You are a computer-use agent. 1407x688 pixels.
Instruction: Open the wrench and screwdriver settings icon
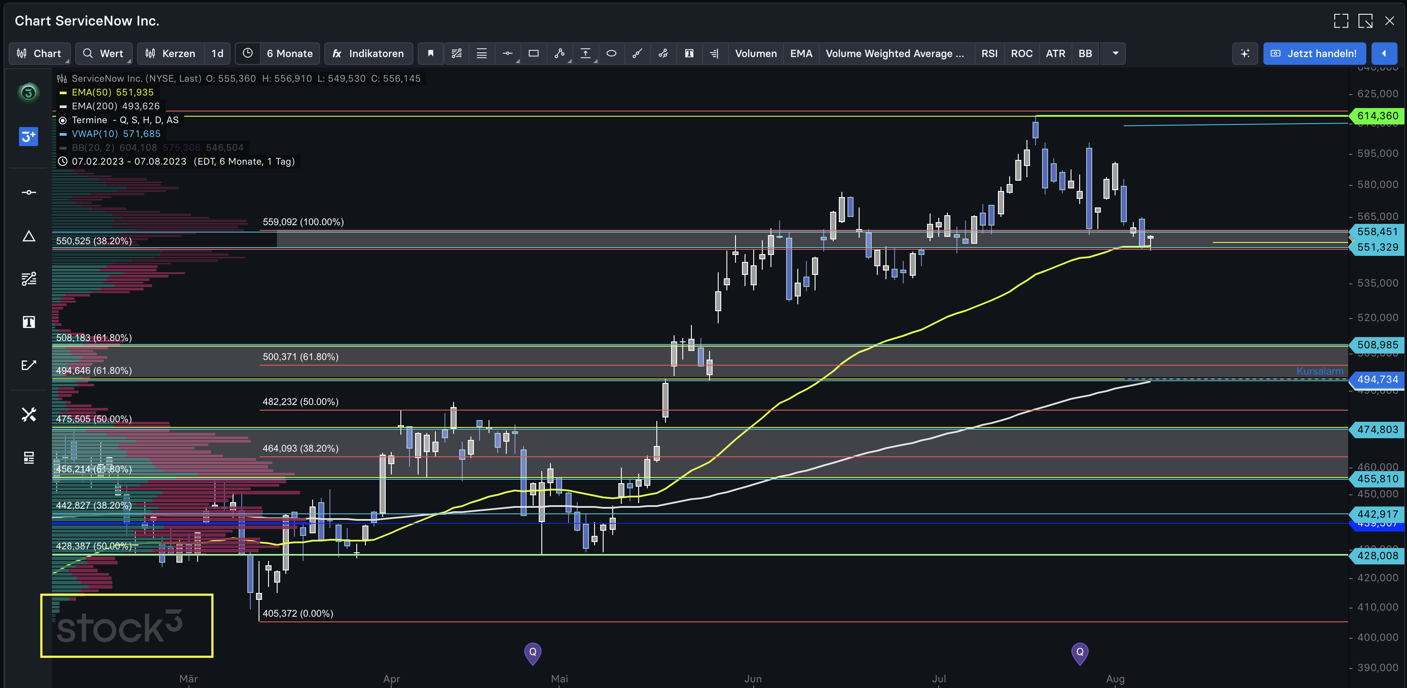pyautogui.click(x=29, y=414)
